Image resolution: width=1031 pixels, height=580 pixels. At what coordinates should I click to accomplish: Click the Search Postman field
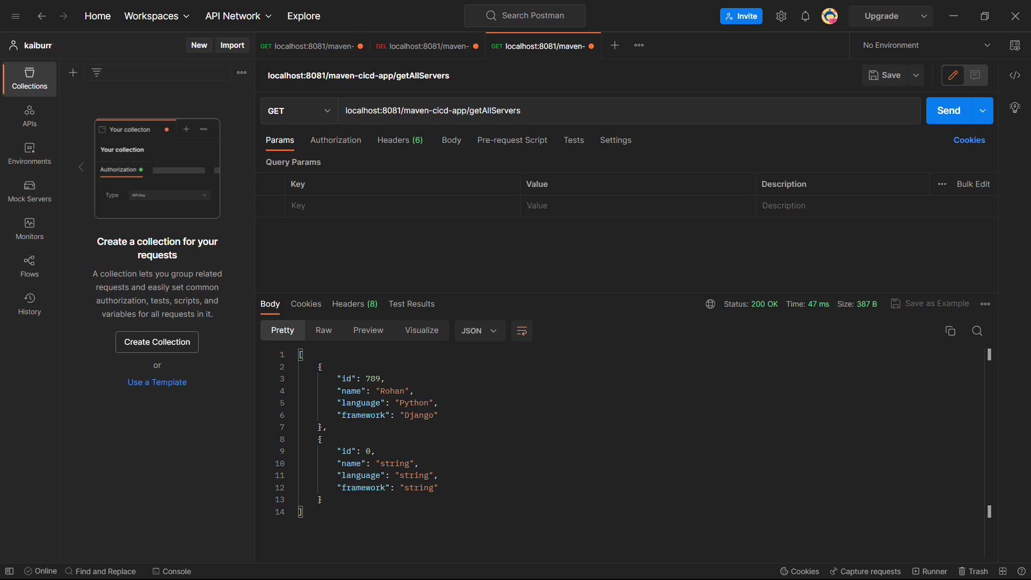(525, 16)
